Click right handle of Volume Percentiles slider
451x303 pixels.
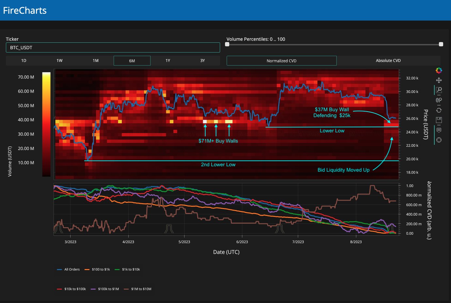click(441, 44)
